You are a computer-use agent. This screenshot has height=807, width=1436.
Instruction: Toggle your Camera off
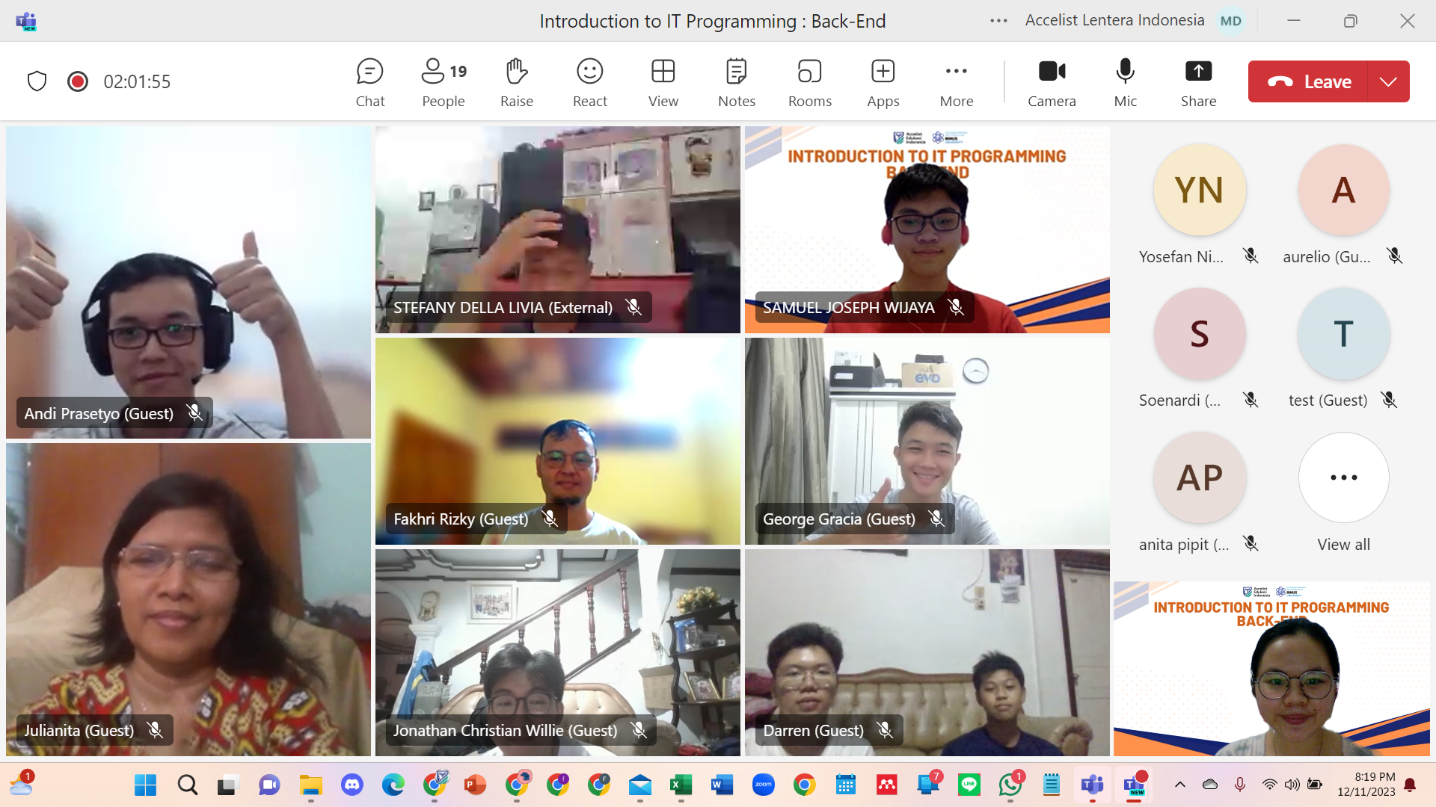pos(1051,81)
